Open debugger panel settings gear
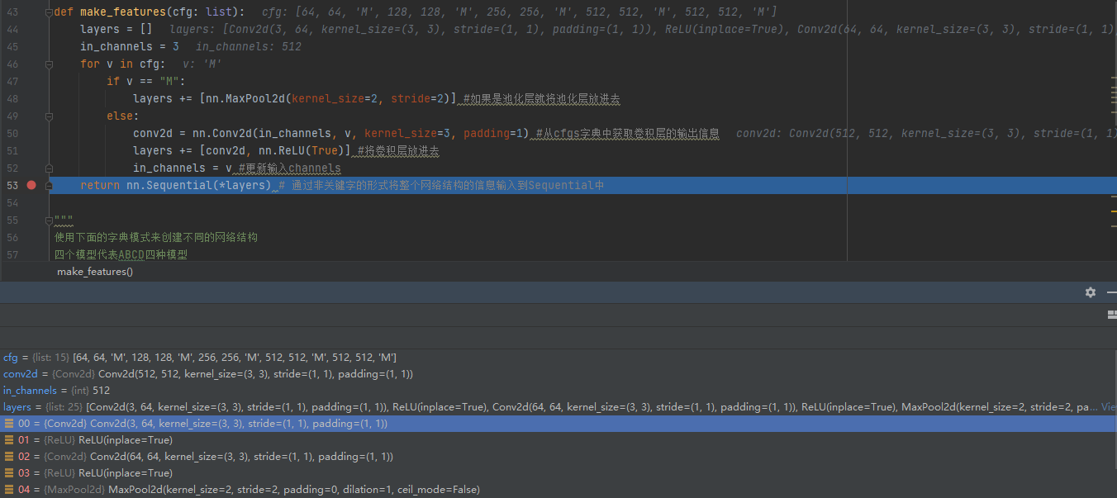 point(1091,292)
